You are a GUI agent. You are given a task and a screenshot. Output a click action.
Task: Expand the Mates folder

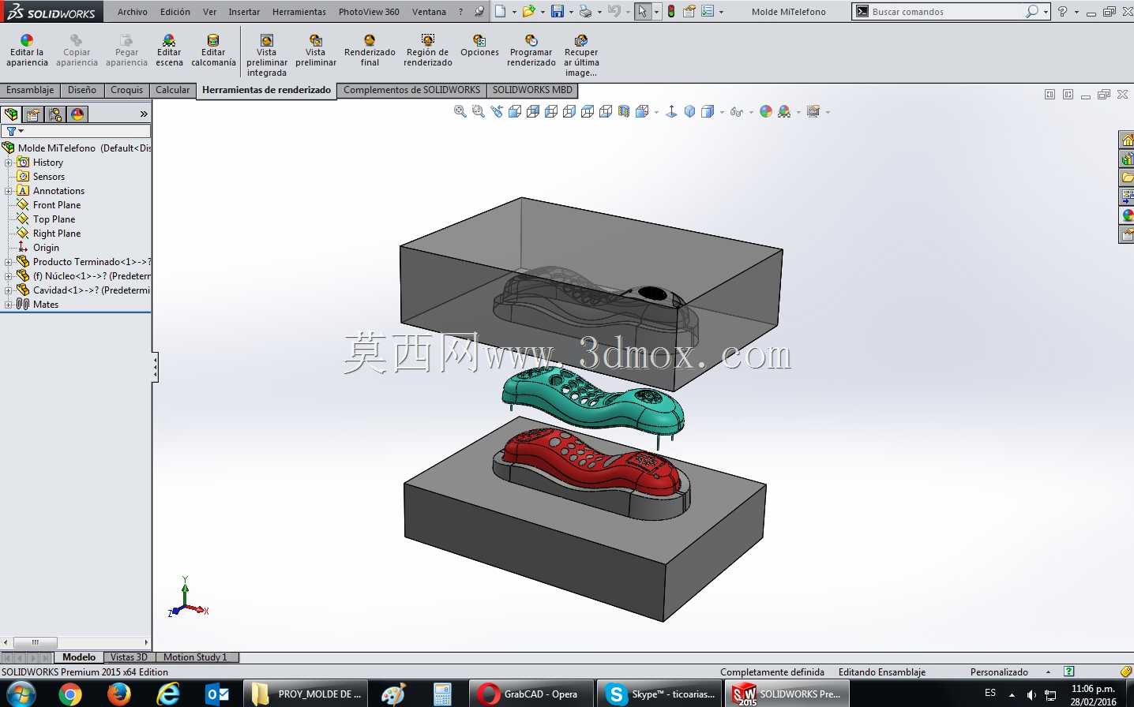(x=9, y=305)
